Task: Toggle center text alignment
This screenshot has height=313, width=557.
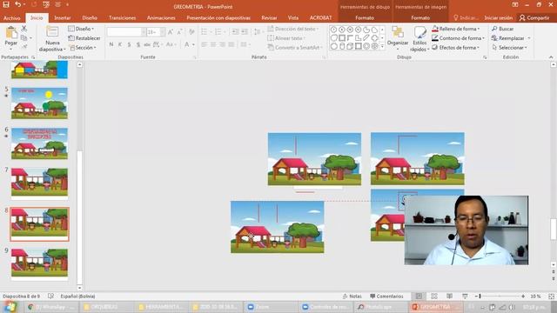Action: click(213, 44)
